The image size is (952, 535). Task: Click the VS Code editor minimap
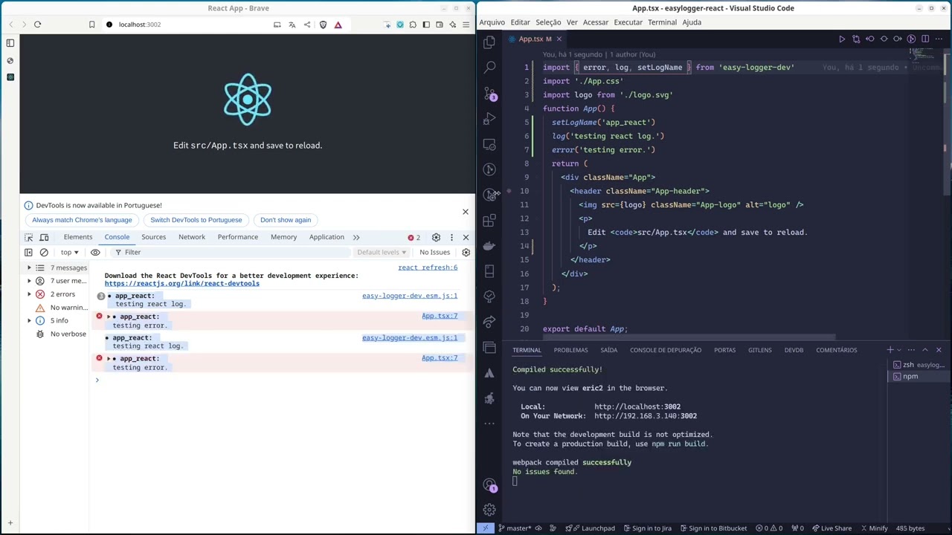tap(925, 56)
